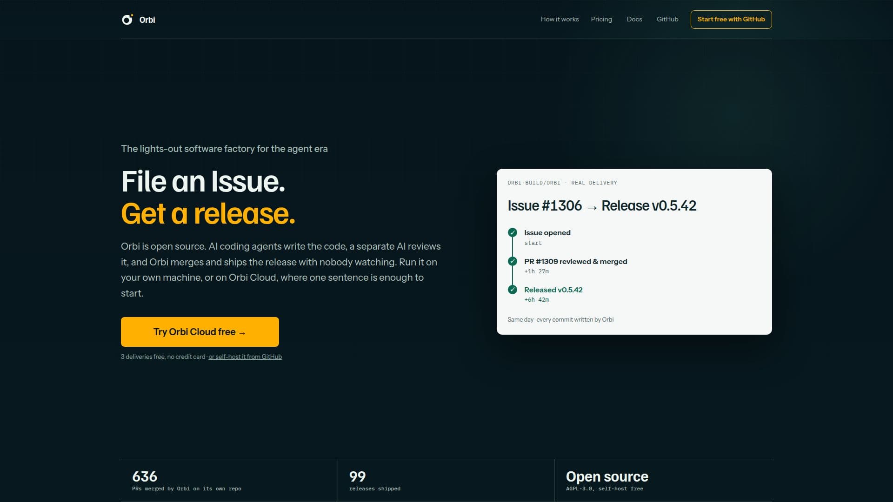
Task: Click the +6h 42m timestamp
Action: pos(536,300)
